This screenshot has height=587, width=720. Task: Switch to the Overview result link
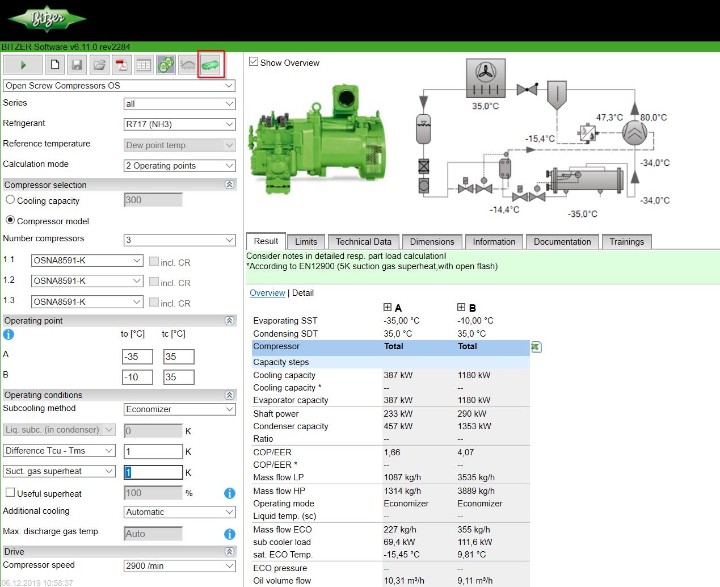point(267,292)
